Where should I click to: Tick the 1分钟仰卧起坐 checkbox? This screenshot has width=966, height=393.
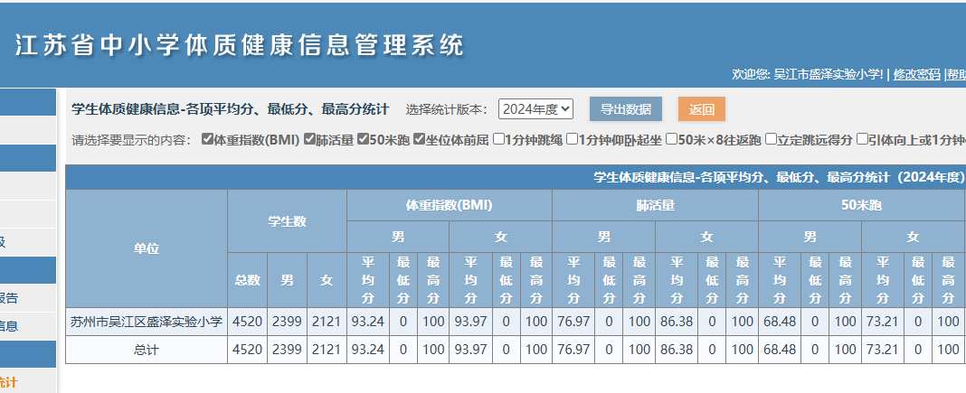tap(572, 140)
